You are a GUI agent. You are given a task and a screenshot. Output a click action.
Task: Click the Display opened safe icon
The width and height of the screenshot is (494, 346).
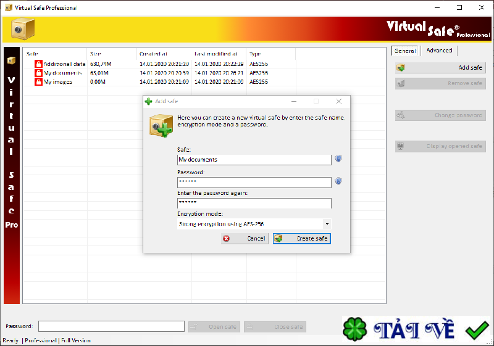401,146
